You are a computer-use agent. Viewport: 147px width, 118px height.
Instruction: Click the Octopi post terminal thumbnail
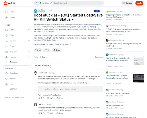tap(139, 78)
